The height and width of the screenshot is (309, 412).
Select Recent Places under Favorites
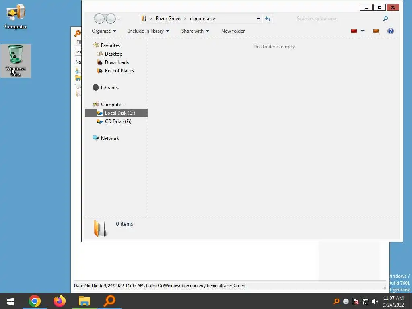[x=119, y=71]
